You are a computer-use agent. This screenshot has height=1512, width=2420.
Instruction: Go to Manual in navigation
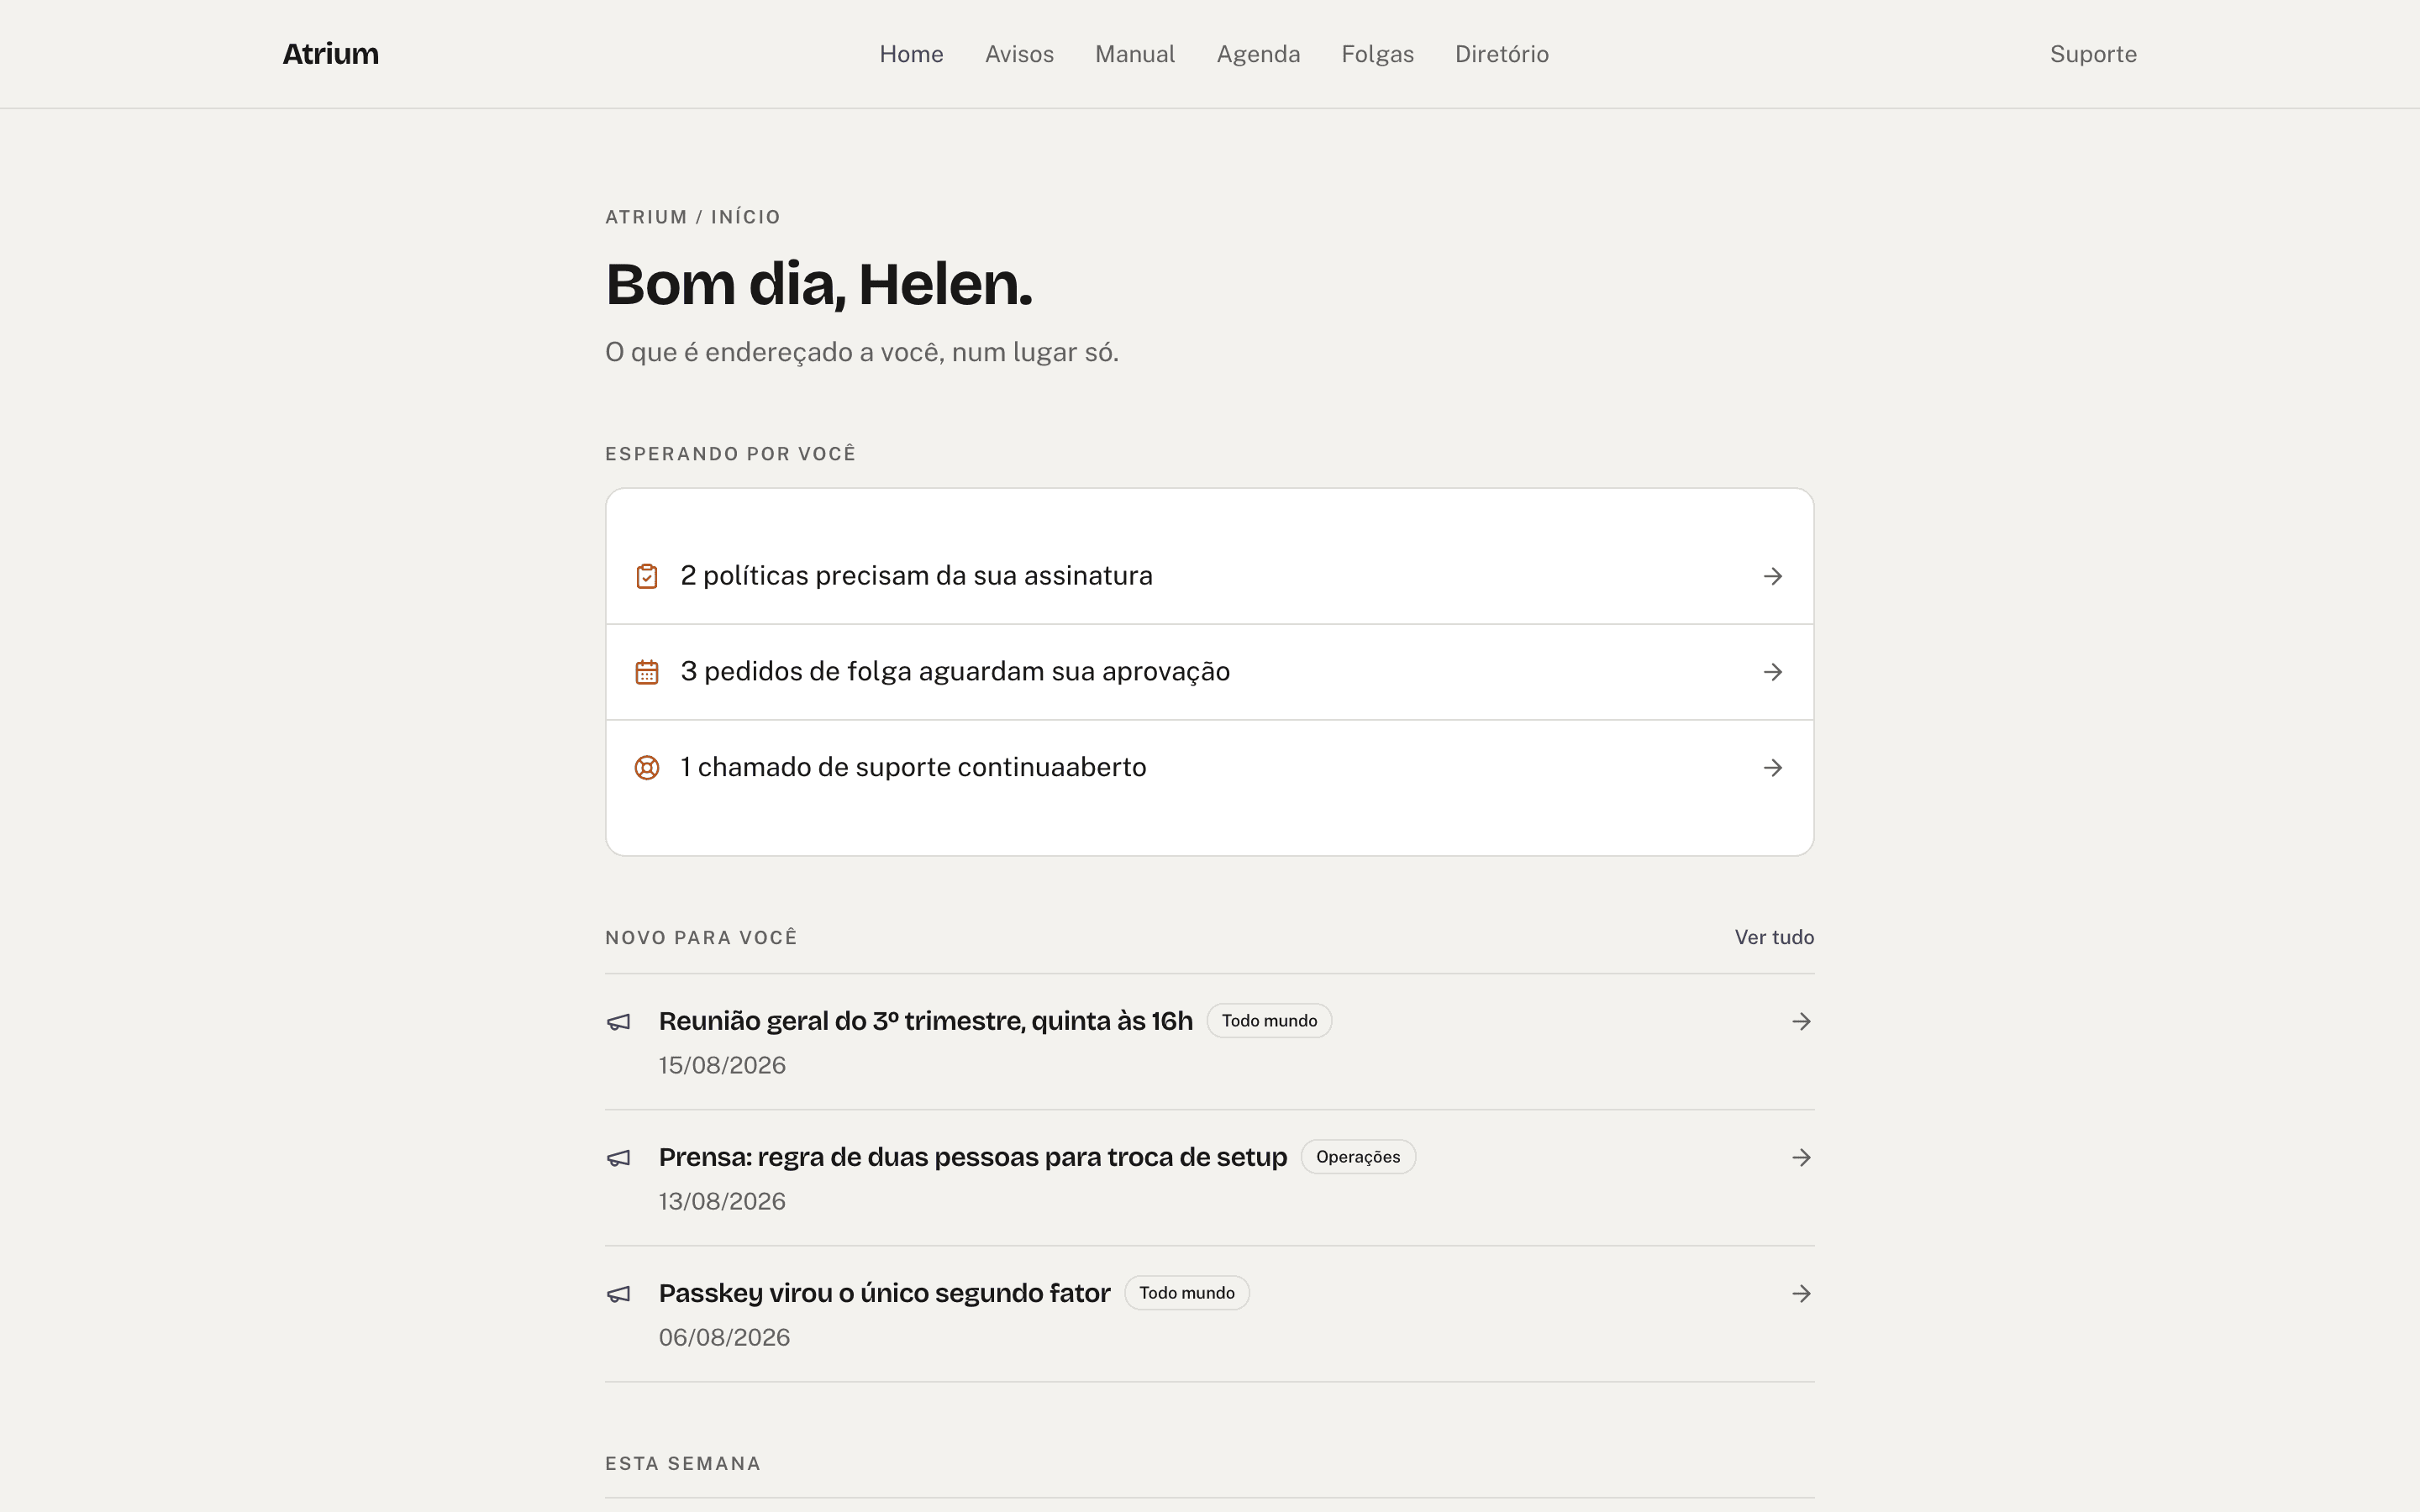pyautogui.click(x=1135, y=54)
